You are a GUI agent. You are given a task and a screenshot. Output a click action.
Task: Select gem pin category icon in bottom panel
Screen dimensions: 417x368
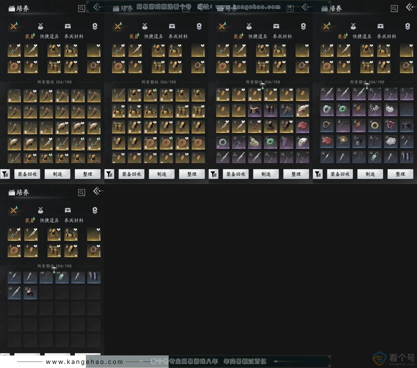(x=95, y=210)
